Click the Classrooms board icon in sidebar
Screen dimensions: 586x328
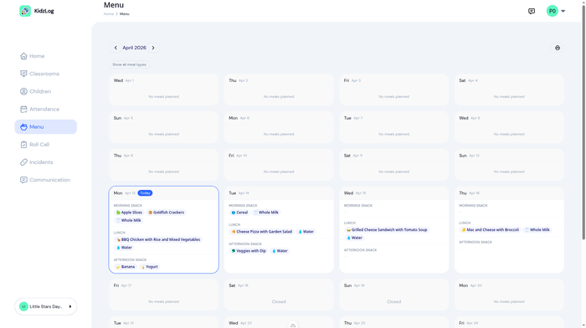(x=23, y=74)
